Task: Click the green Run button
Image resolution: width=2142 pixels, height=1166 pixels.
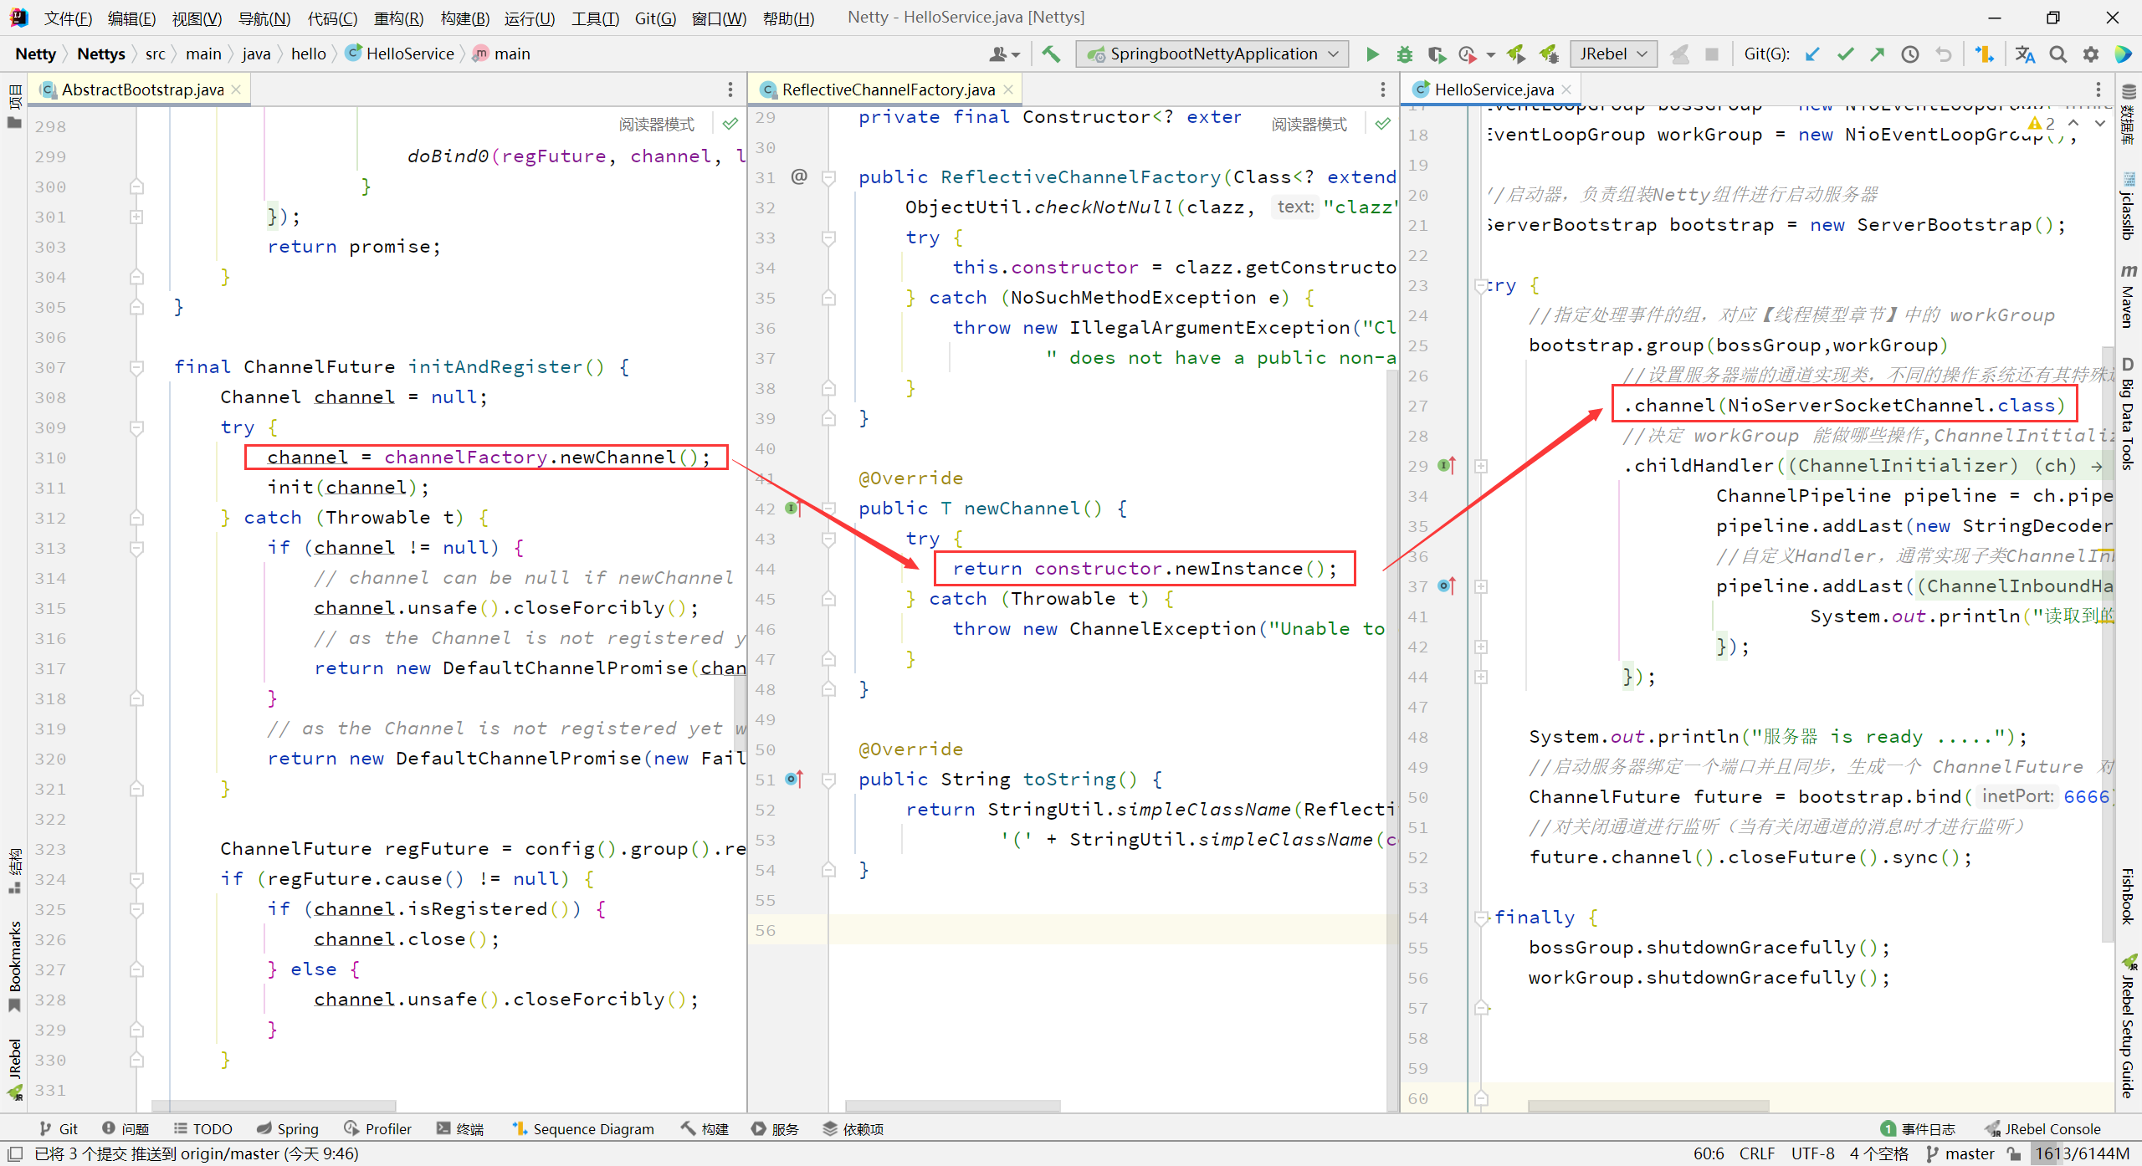Action: 1372,54
